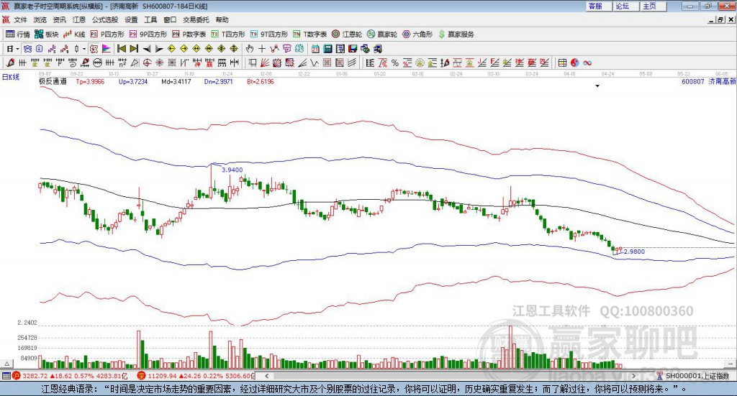The image size is (737, 396).
Task: Select the crosshair plus cursor tool
Action: 262,49
